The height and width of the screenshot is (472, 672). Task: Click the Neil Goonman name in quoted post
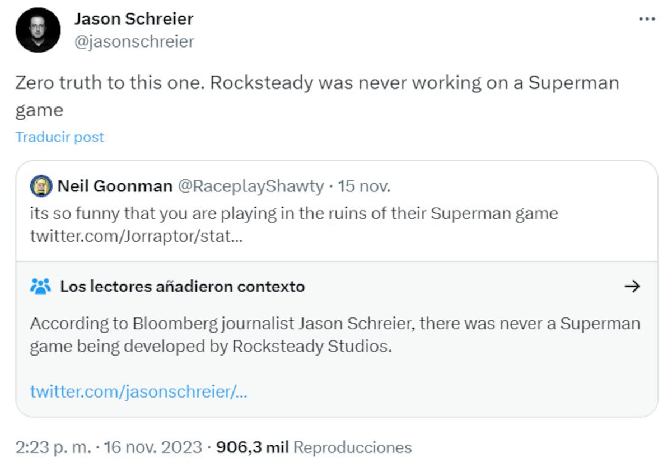pos(115,186)
